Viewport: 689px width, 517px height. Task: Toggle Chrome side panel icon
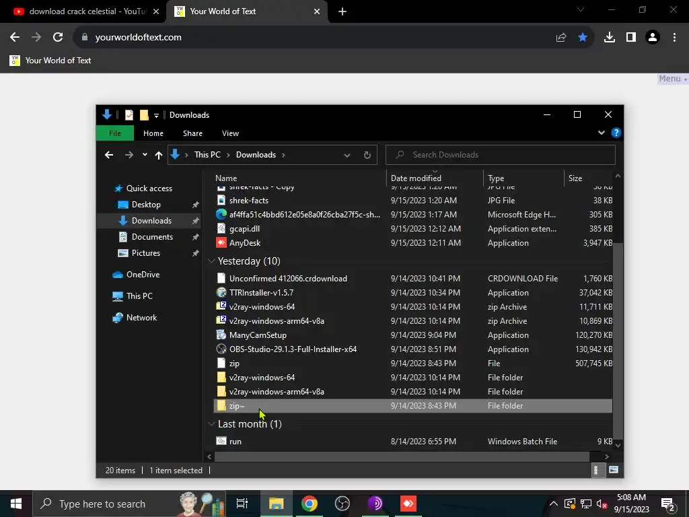point(631,38)
